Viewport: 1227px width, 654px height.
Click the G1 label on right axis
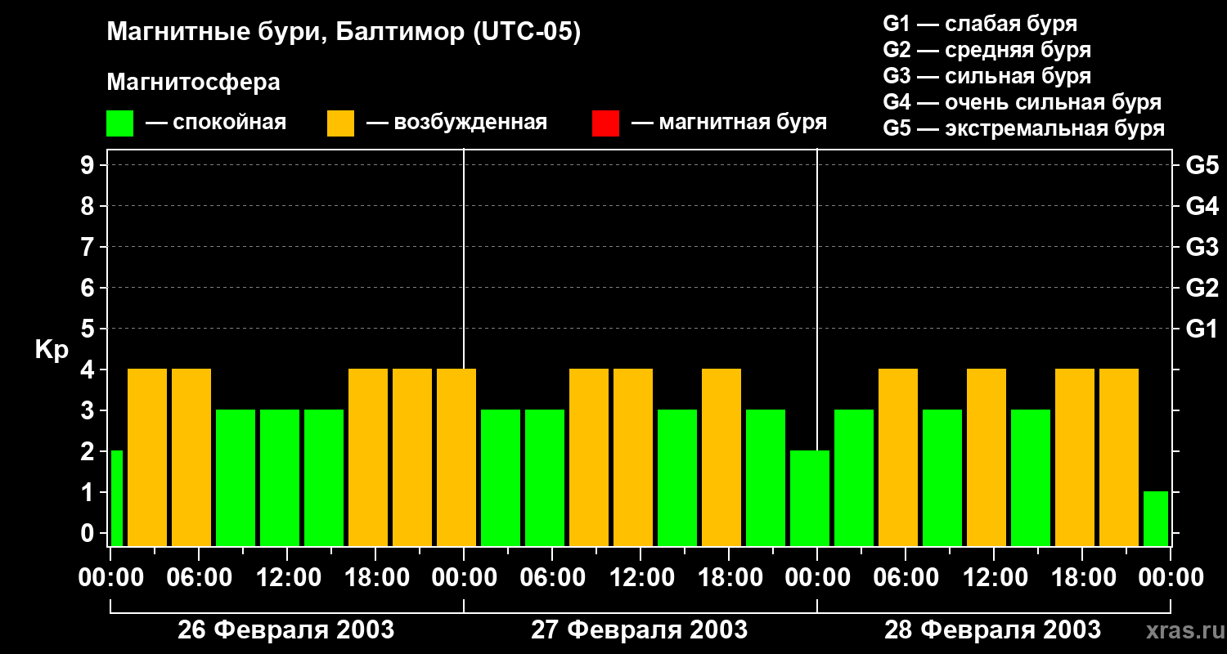[x=1202, y=329]
